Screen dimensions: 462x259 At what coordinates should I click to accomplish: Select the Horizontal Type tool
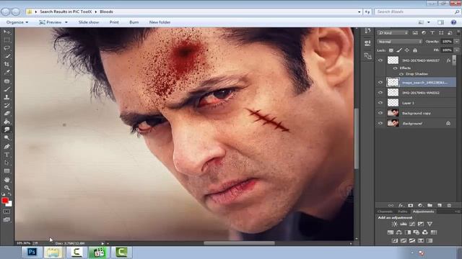point(6,155)
